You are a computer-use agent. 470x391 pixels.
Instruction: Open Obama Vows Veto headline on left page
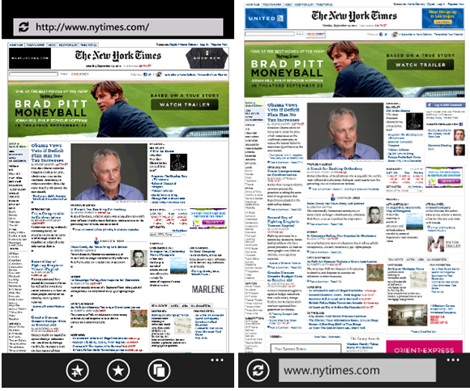pos(47,153)
